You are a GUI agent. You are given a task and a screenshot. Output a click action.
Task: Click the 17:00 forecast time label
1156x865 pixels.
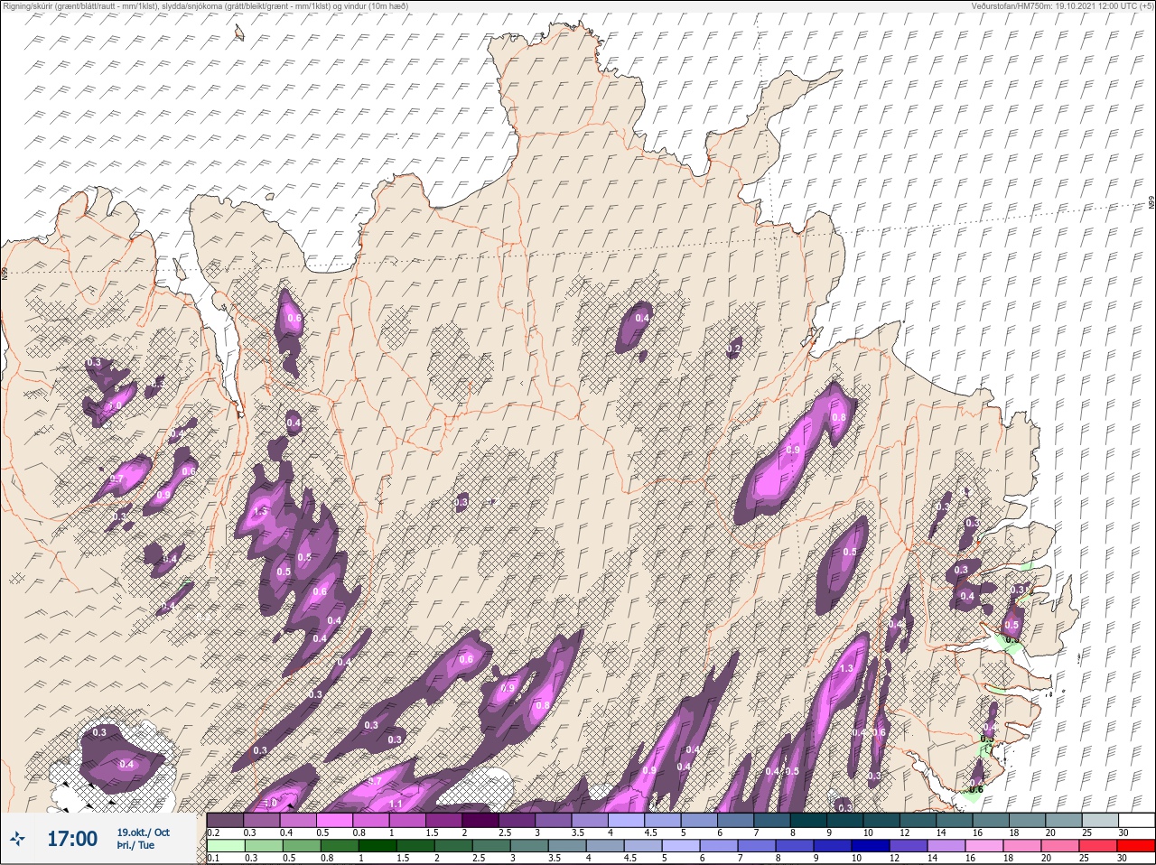click(72, 839)
